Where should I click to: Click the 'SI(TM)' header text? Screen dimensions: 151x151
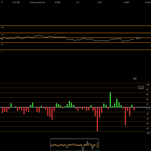click(x=57, y=2)
